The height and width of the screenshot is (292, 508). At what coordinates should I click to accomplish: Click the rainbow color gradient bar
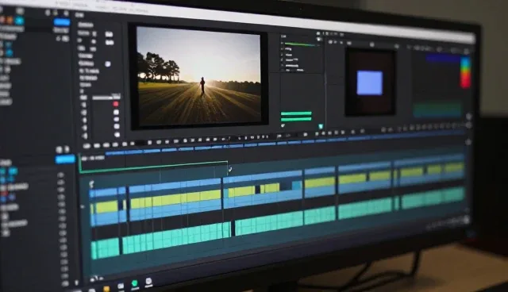(465, 72)
